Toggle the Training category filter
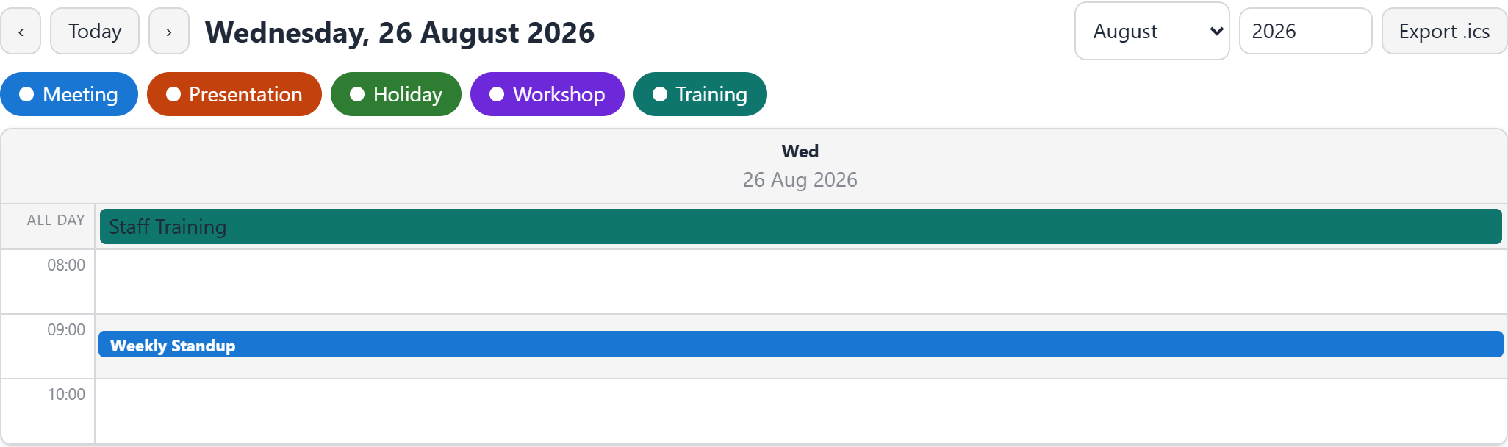 700,94
